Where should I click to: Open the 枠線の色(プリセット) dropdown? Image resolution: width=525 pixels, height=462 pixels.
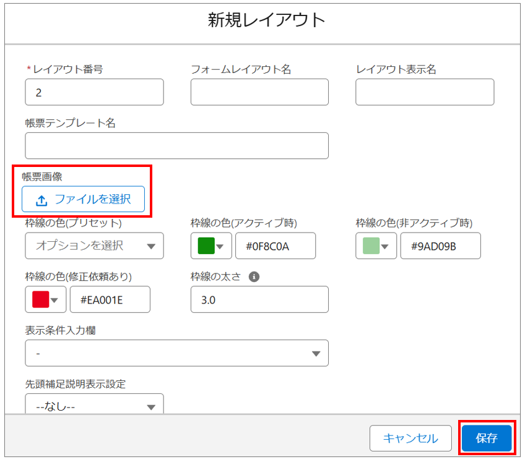pos(94,246)
